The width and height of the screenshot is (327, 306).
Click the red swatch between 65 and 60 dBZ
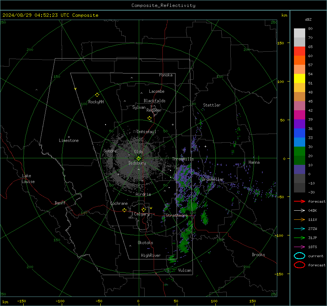pos(299,51)
